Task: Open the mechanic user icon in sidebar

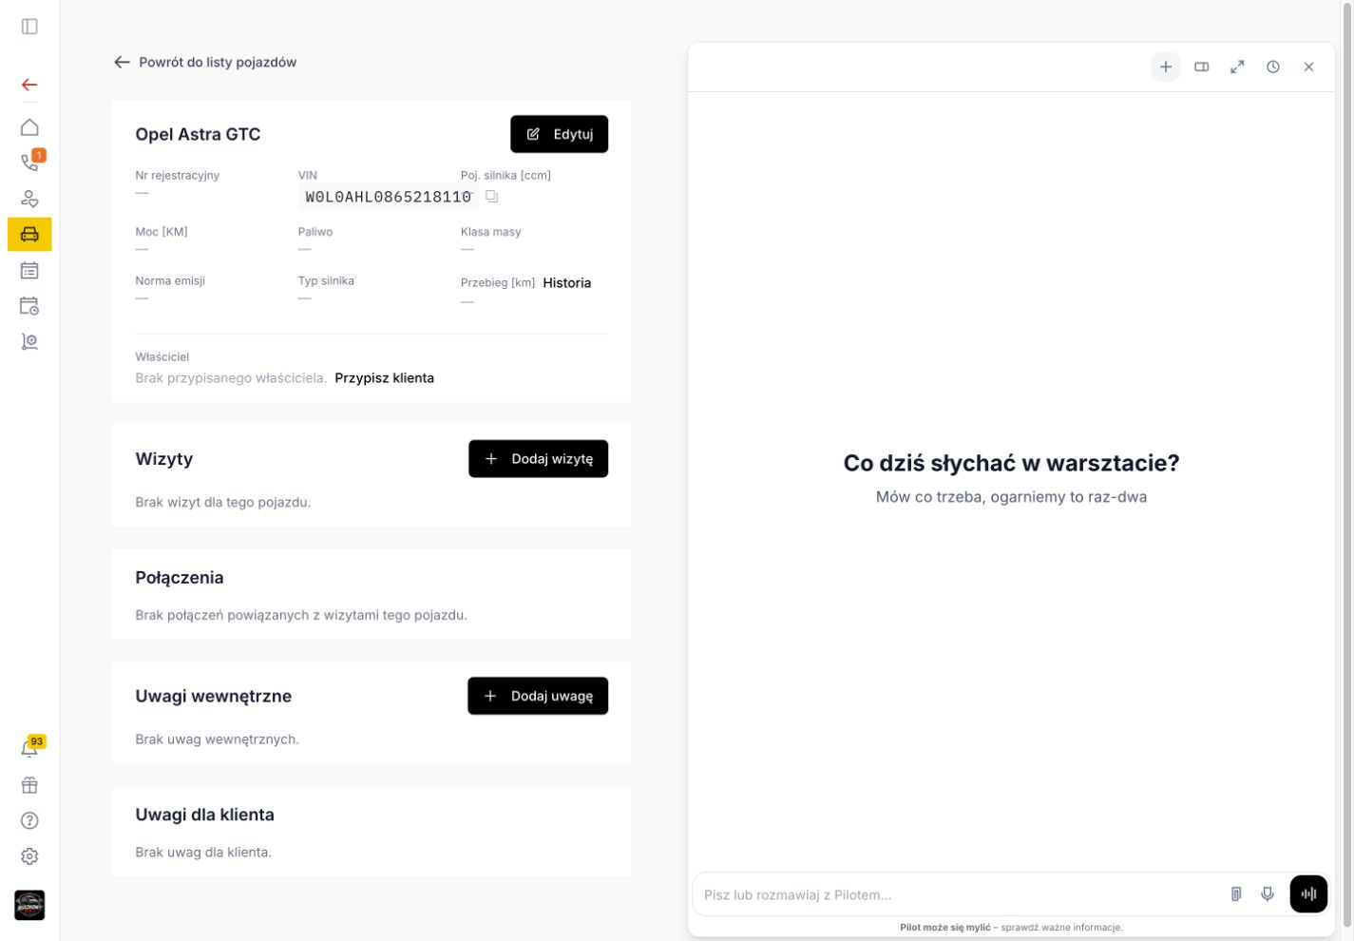Action: (x=29, y=341)
